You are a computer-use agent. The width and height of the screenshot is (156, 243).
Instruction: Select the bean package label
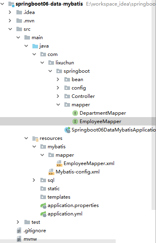(x=77, y=80)
